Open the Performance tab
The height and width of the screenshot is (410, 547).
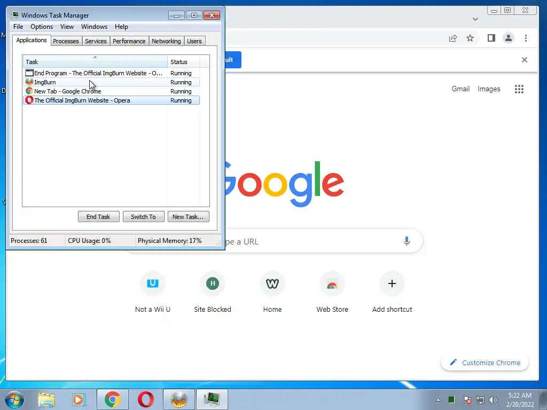pos(129,41)
